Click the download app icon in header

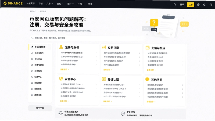point(211,5)
